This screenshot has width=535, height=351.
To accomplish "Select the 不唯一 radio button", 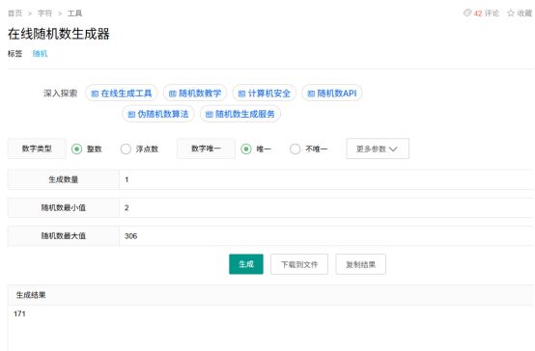I will [x=295, y=148].
